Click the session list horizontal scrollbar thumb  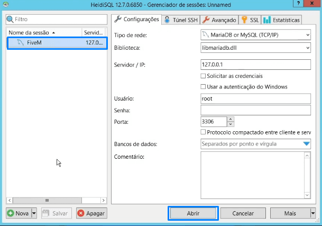point(47,200)
